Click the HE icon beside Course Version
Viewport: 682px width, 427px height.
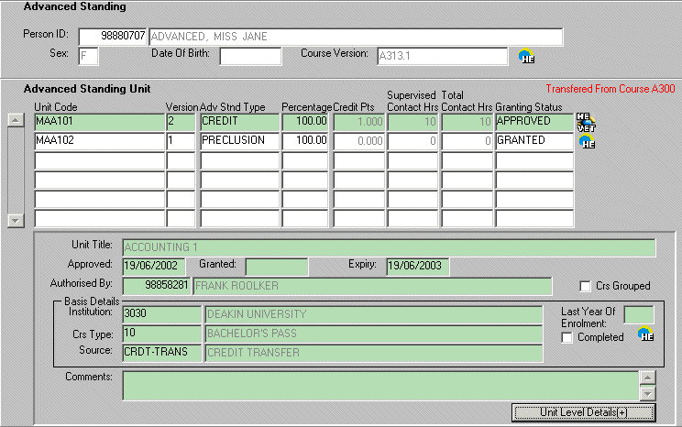(526, 57)
